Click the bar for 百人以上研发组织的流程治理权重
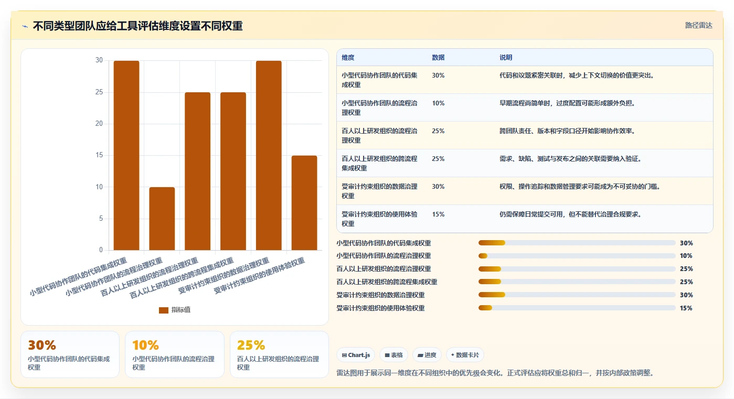Image resolution: width=734 pixels, height=399 pixels. 198,171
